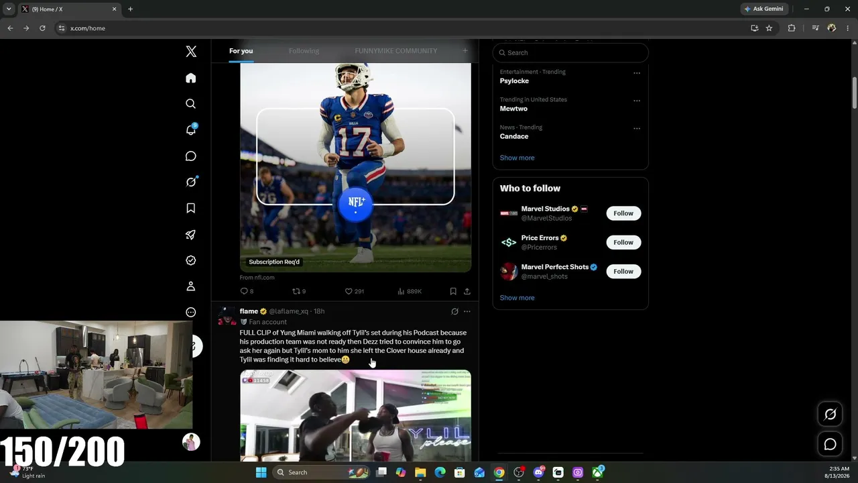Open the More circle menu in the sidebar

[x=191, y=313]
